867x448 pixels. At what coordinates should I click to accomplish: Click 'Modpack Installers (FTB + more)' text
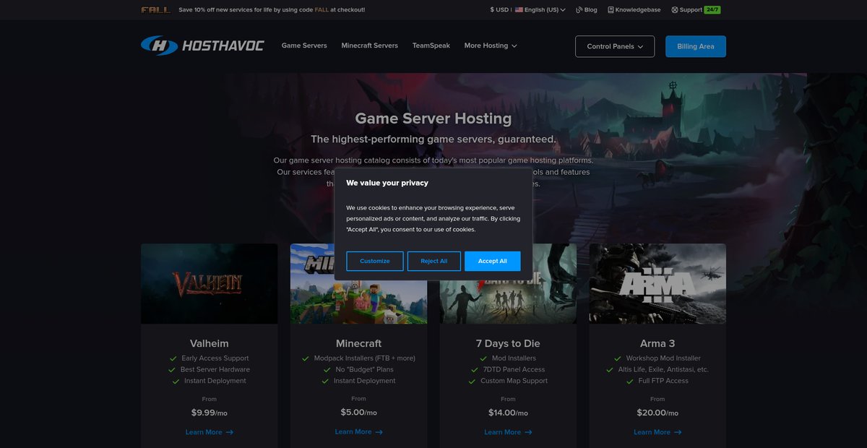[365, 358]
